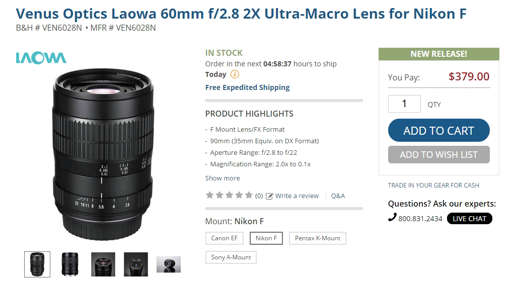The image size is (515, 283).
Task: Select the Canon EF mount option
Action: pyautogui.click(x=224, y=238)
